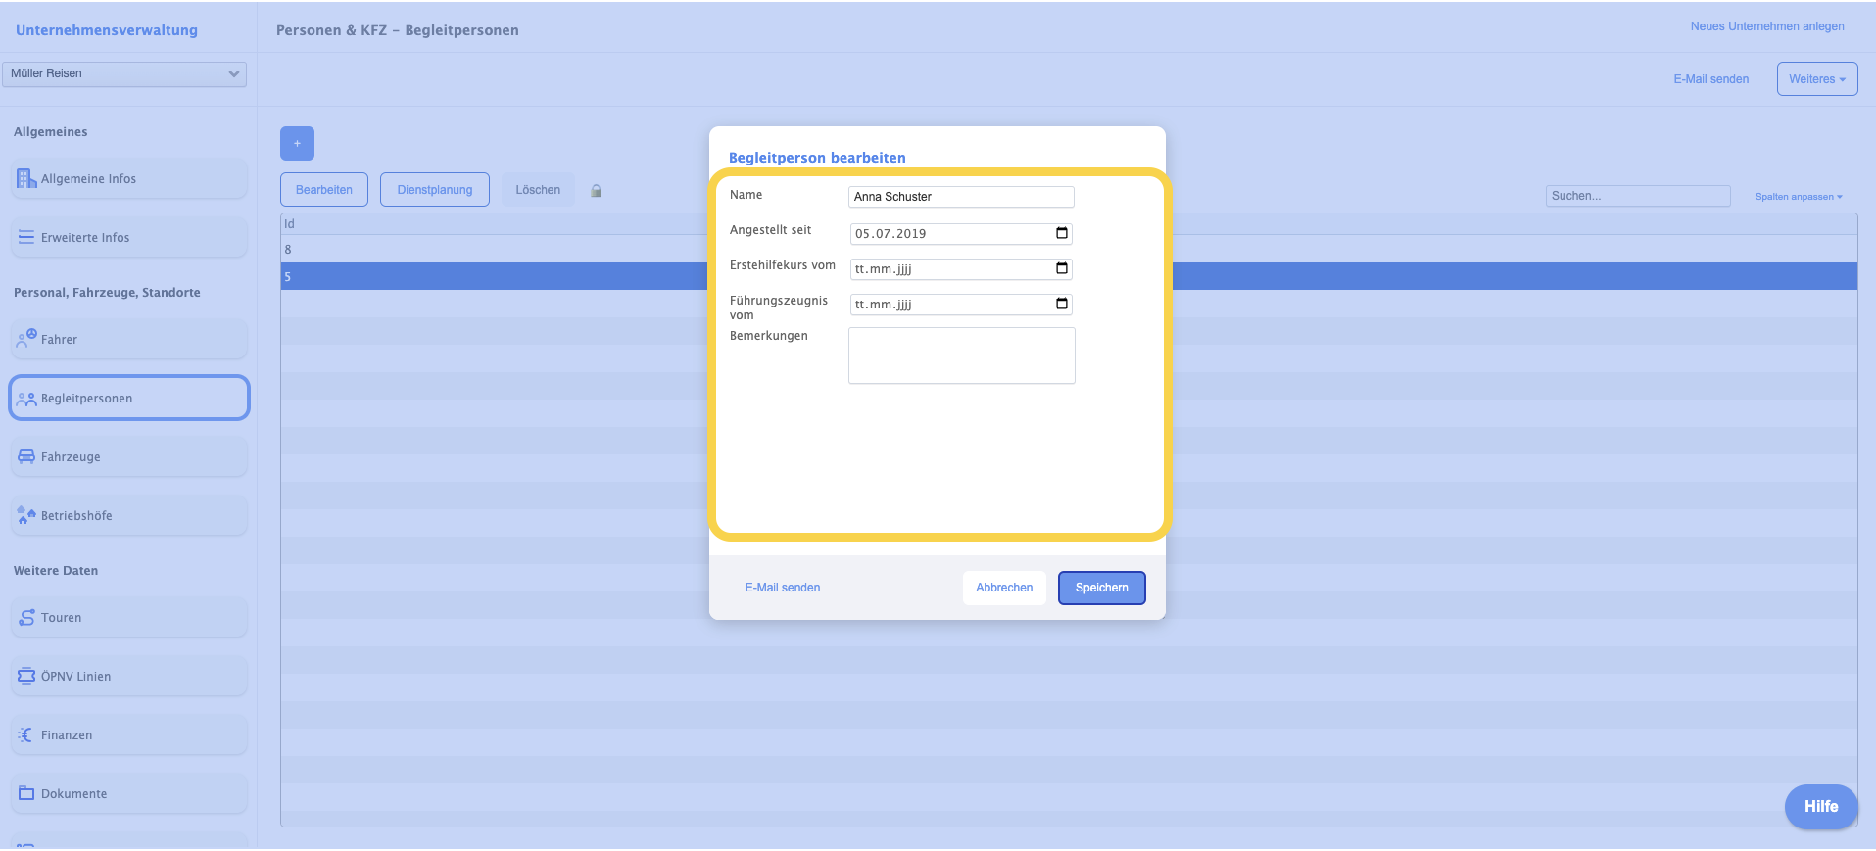1876x851 pixels.
Task: Expand Spalten anpassen column options
Action: tap(1798, 197)
